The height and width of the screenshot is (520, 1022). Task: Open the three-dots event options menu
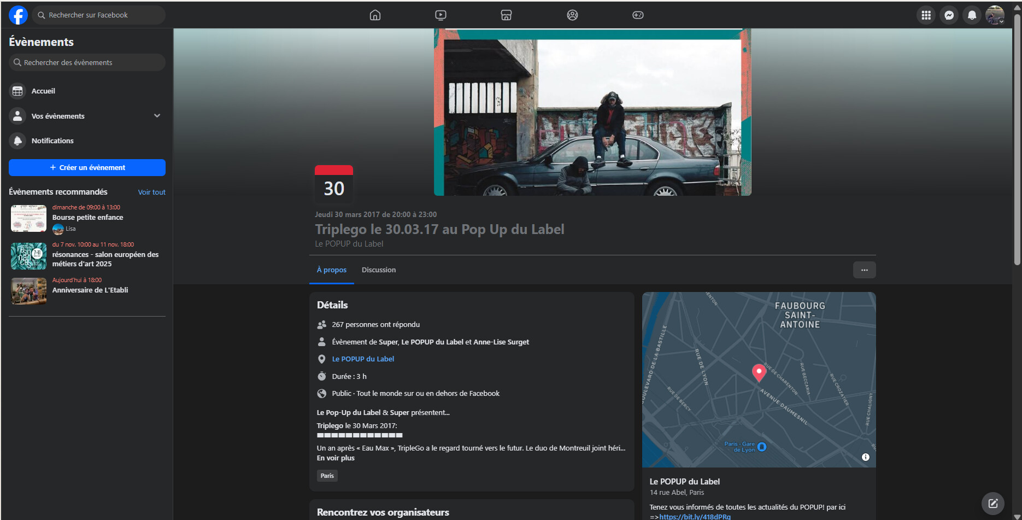[x=864, y=270]
